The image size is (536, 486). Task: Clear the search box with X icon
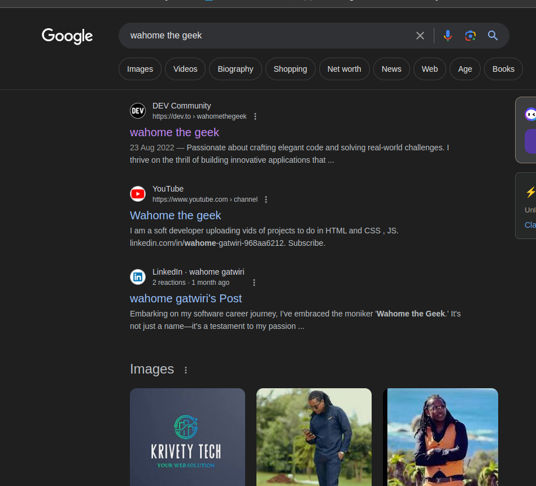(x=420, y=36)
